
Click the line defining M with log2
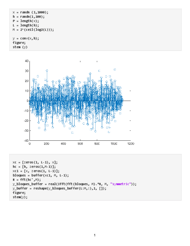pyautogui.click(x=33, y=30)
